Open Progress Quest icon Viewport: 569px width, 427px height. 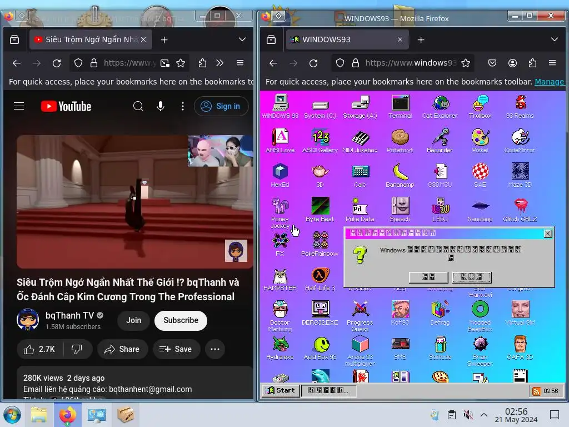(x=360, y=316)
